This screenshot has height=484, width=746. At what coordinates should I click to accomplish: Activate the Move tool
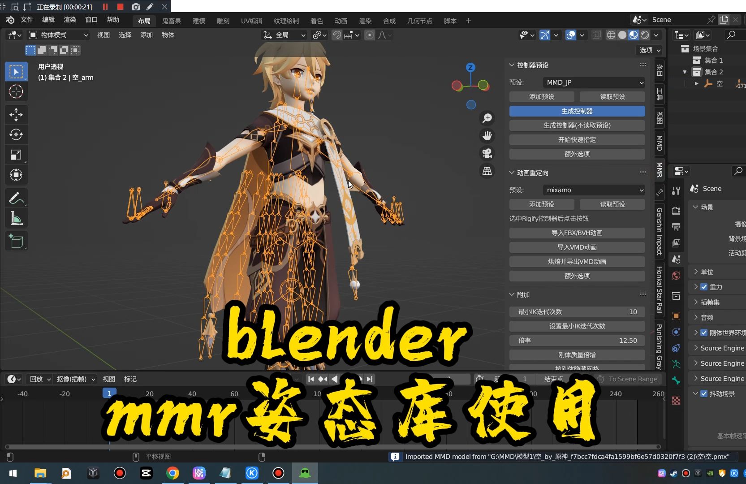16,115
